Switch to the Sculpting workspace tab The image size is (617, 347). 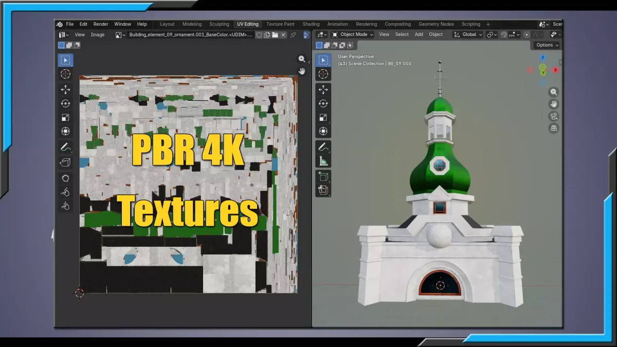(220, 24)
